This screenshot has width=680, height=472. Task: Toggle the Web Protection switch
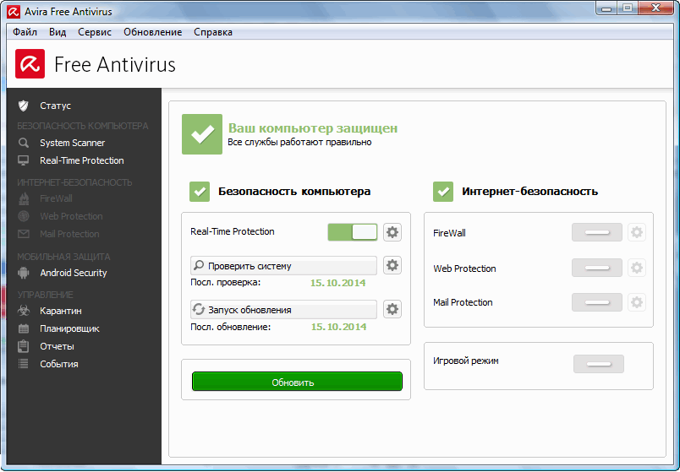597,268
